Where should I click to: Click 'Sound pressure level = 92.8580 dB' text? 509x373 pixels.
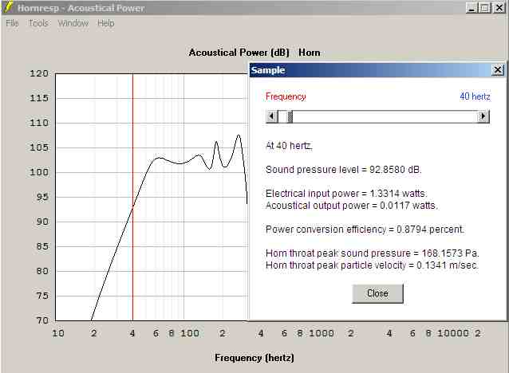click(343, 170)
